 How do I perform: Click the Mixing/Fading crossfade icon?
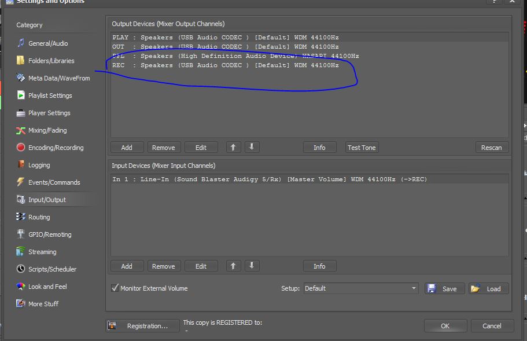point(21,130)
